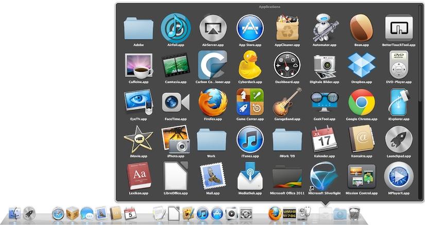425x225 pixels.
Task: Launch iMovie.app star icon
Action: click(x=139, y=140)
